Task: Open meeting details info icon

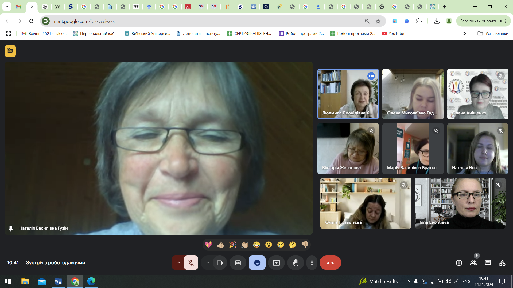Action: (x=459, y=263)
